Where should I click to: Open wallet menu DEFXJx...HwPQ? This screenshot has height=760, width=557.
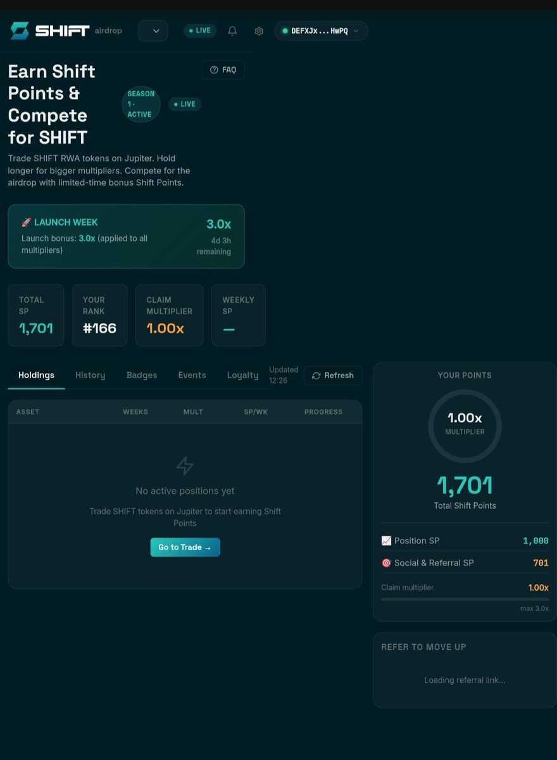pos(321,30)
